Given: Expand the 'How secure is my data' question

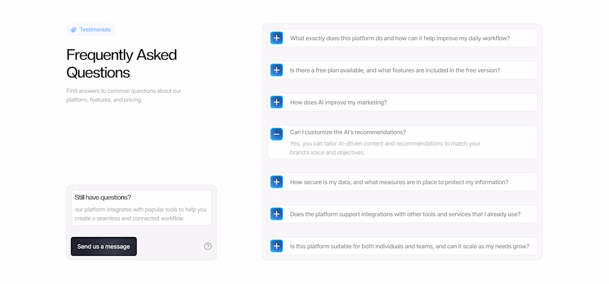Looking at the screenshot, I should coord(276,182).
